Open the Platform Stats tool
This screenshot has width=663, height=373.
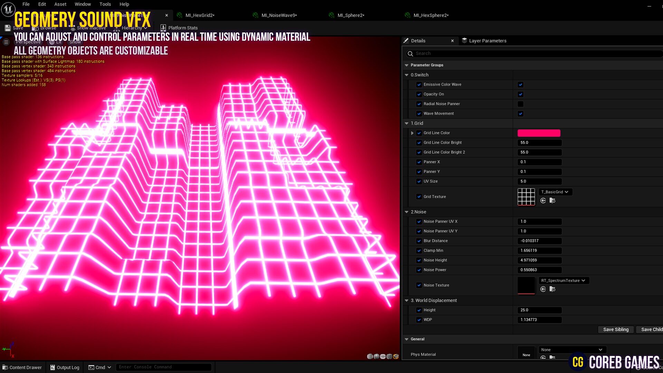(179, 28)
